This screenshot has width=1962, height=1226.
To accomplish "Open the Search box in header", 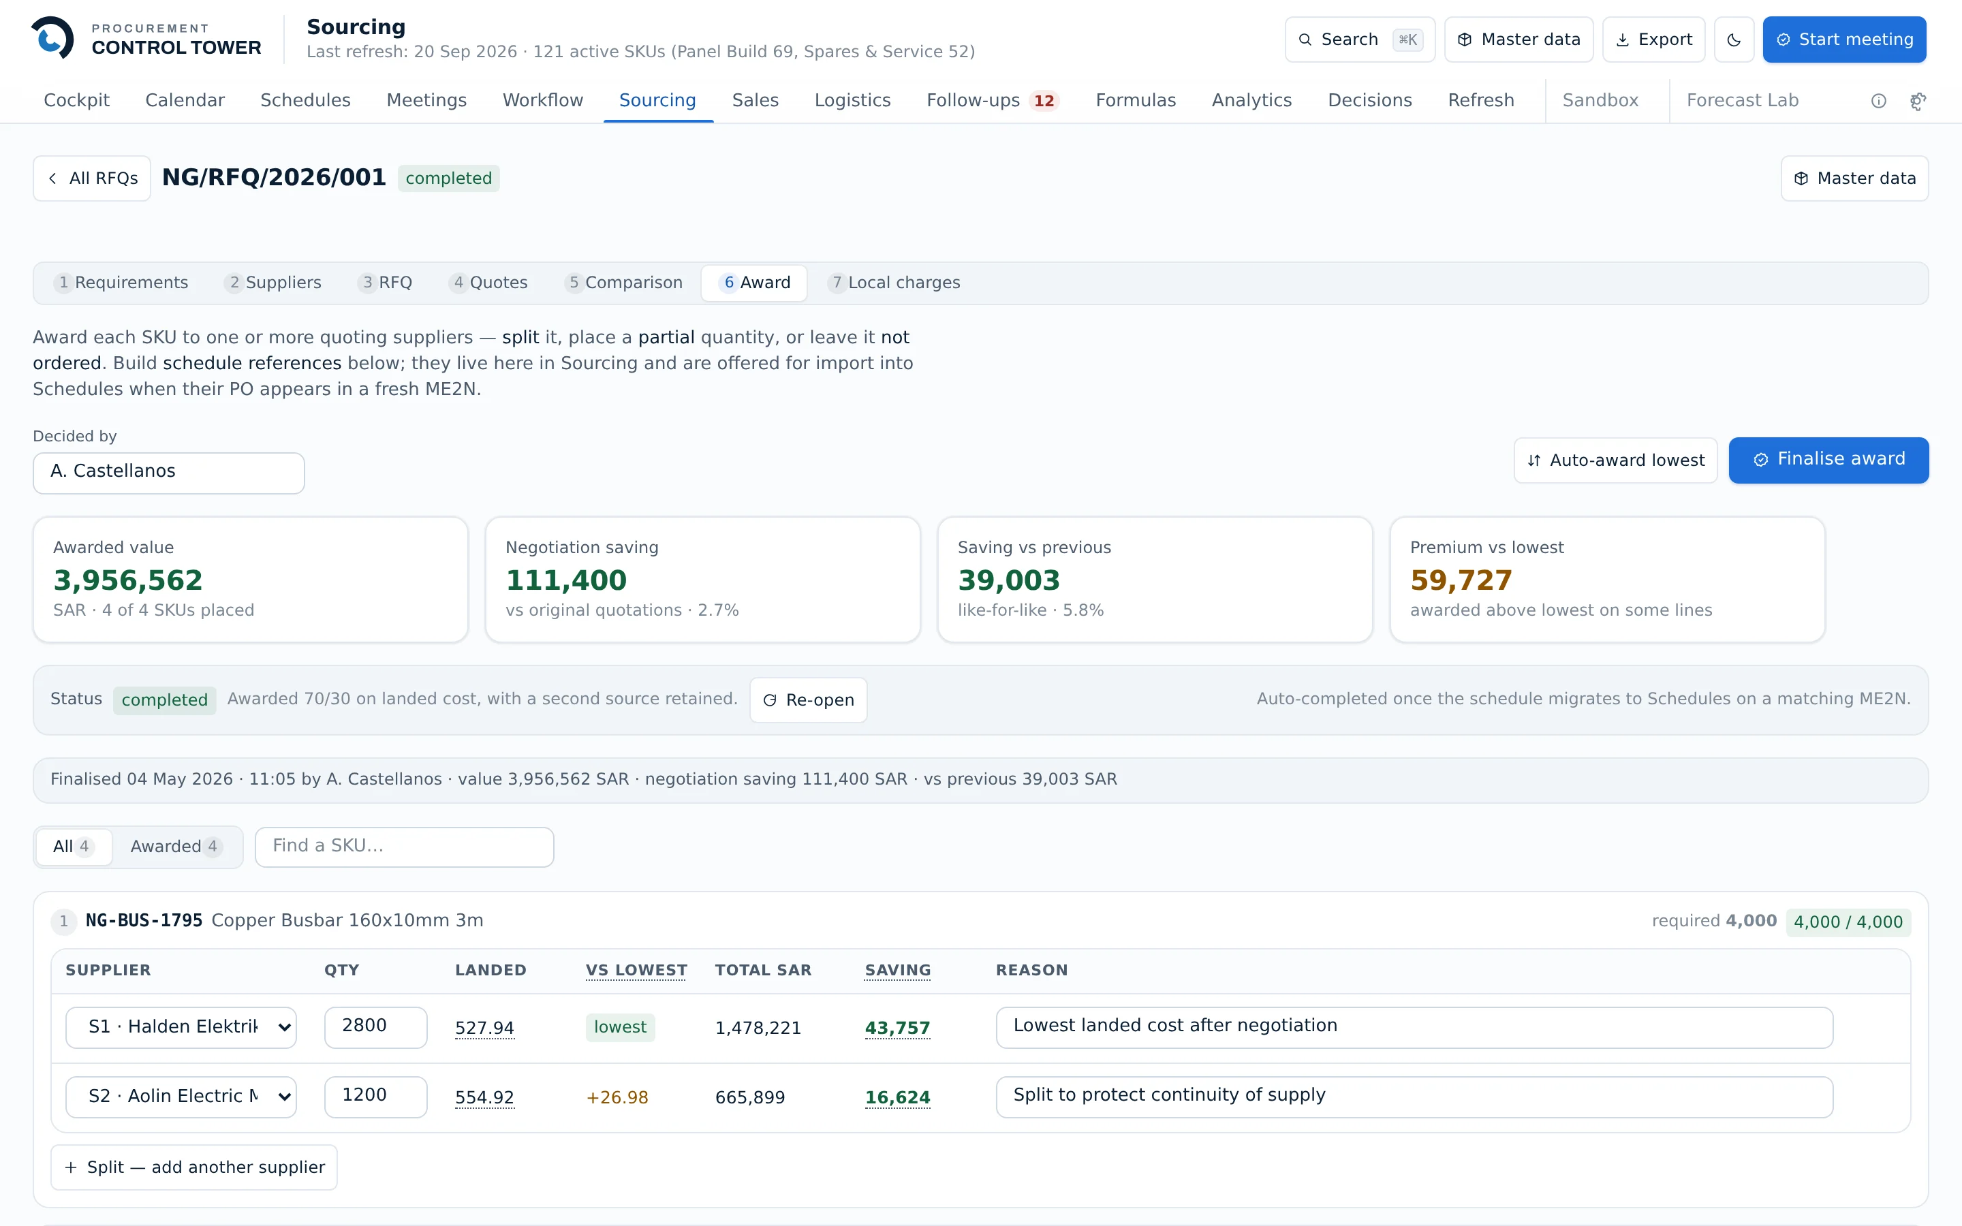I will (x=1360, y=40).
